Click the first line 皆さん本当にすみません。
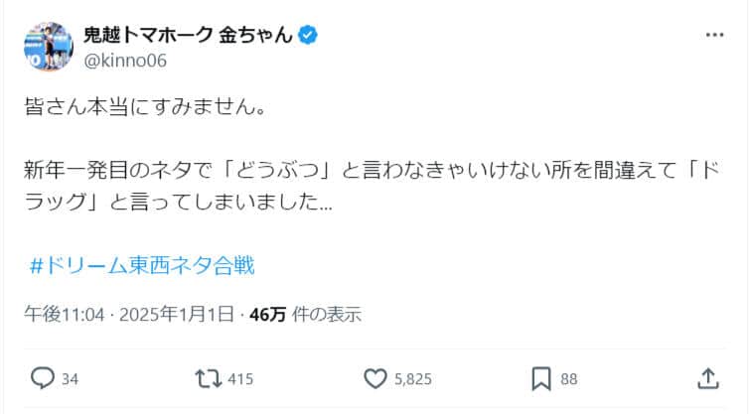The width and height of the screenshot is (750, 414). 144,105
